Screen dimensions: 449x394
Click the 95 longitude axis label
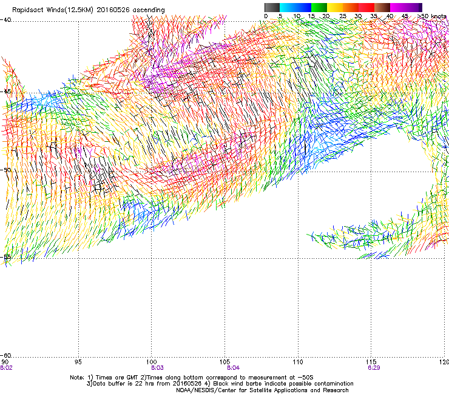point(78,362)
